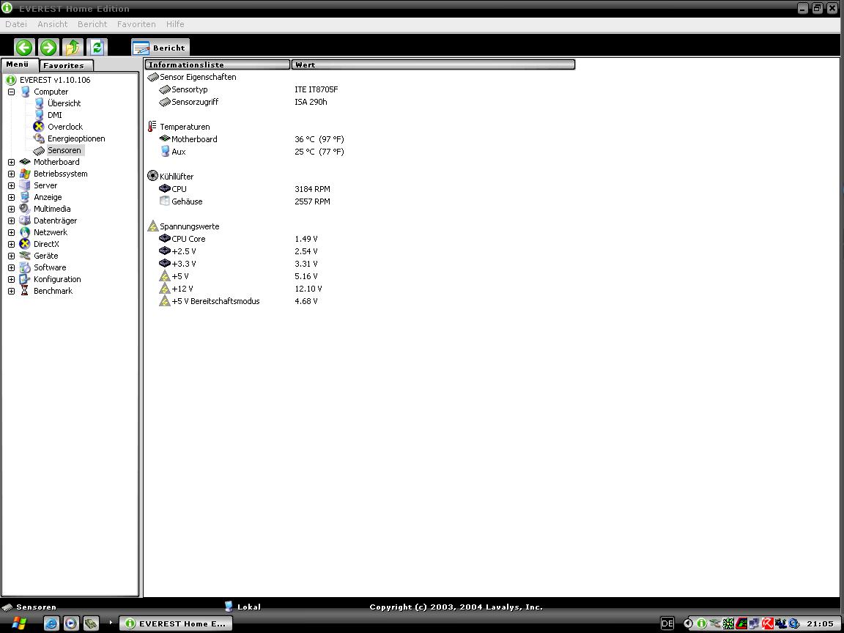
Task: Expand the Geräte tree node
Action: pyautogui.click(x=11, y=256)
